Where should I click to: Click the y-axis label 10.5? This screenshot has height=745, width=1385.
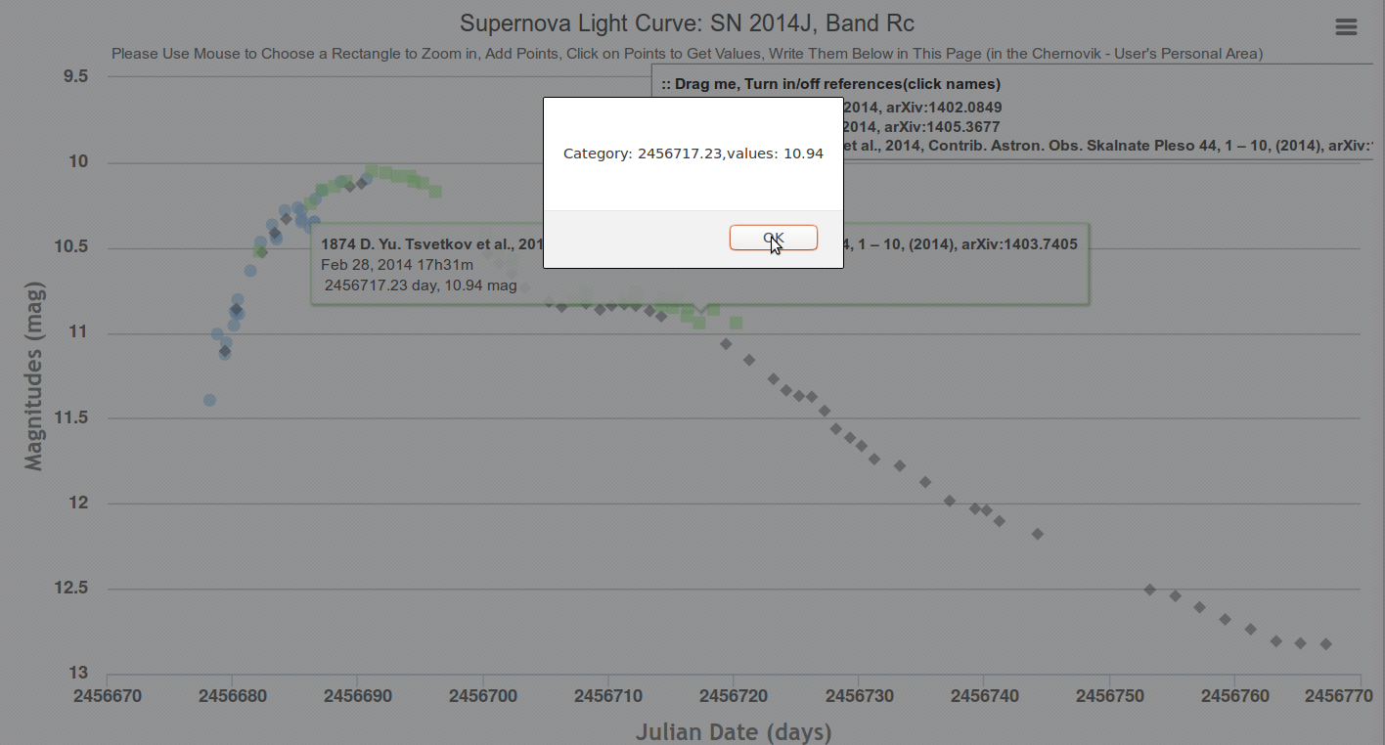(70, 247)
